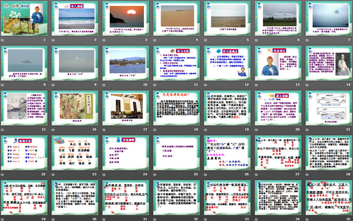
Task: Play animations using star icon below slide 17
Action: 104,130
